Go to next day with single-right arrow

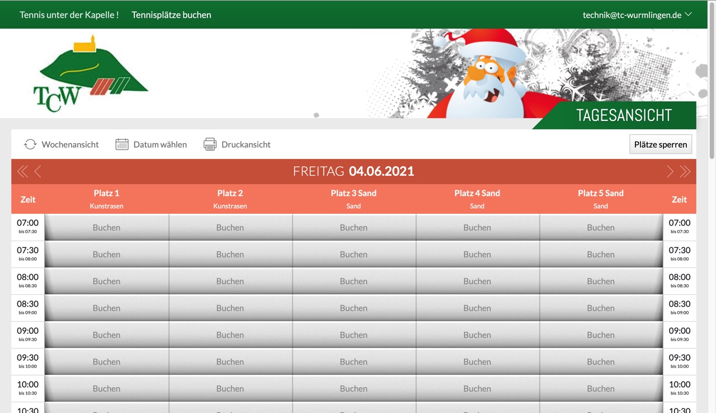coord(670,171)
